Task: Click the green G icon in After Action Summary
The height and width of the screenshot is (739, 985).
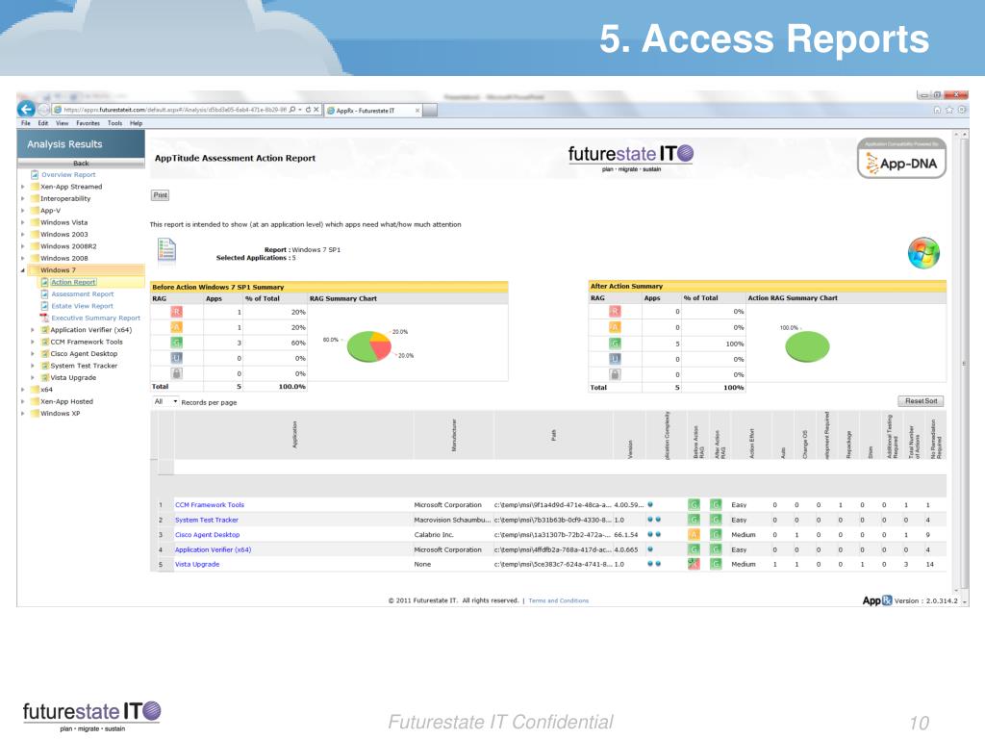Action: tap(615, 344)
